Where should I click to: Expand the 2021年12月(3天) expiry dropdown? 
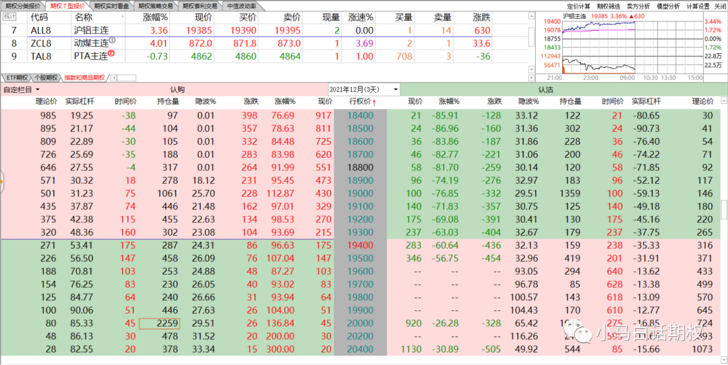pos(395,90)
